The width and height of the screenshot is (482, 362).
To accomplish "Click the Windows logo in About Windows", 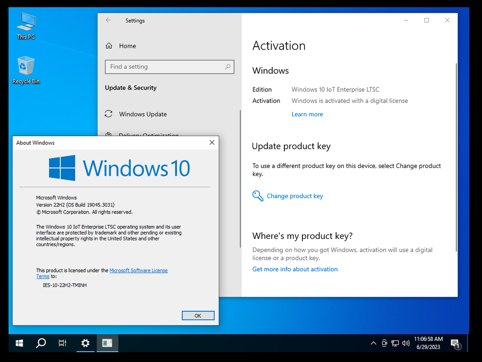I will 62,168.
